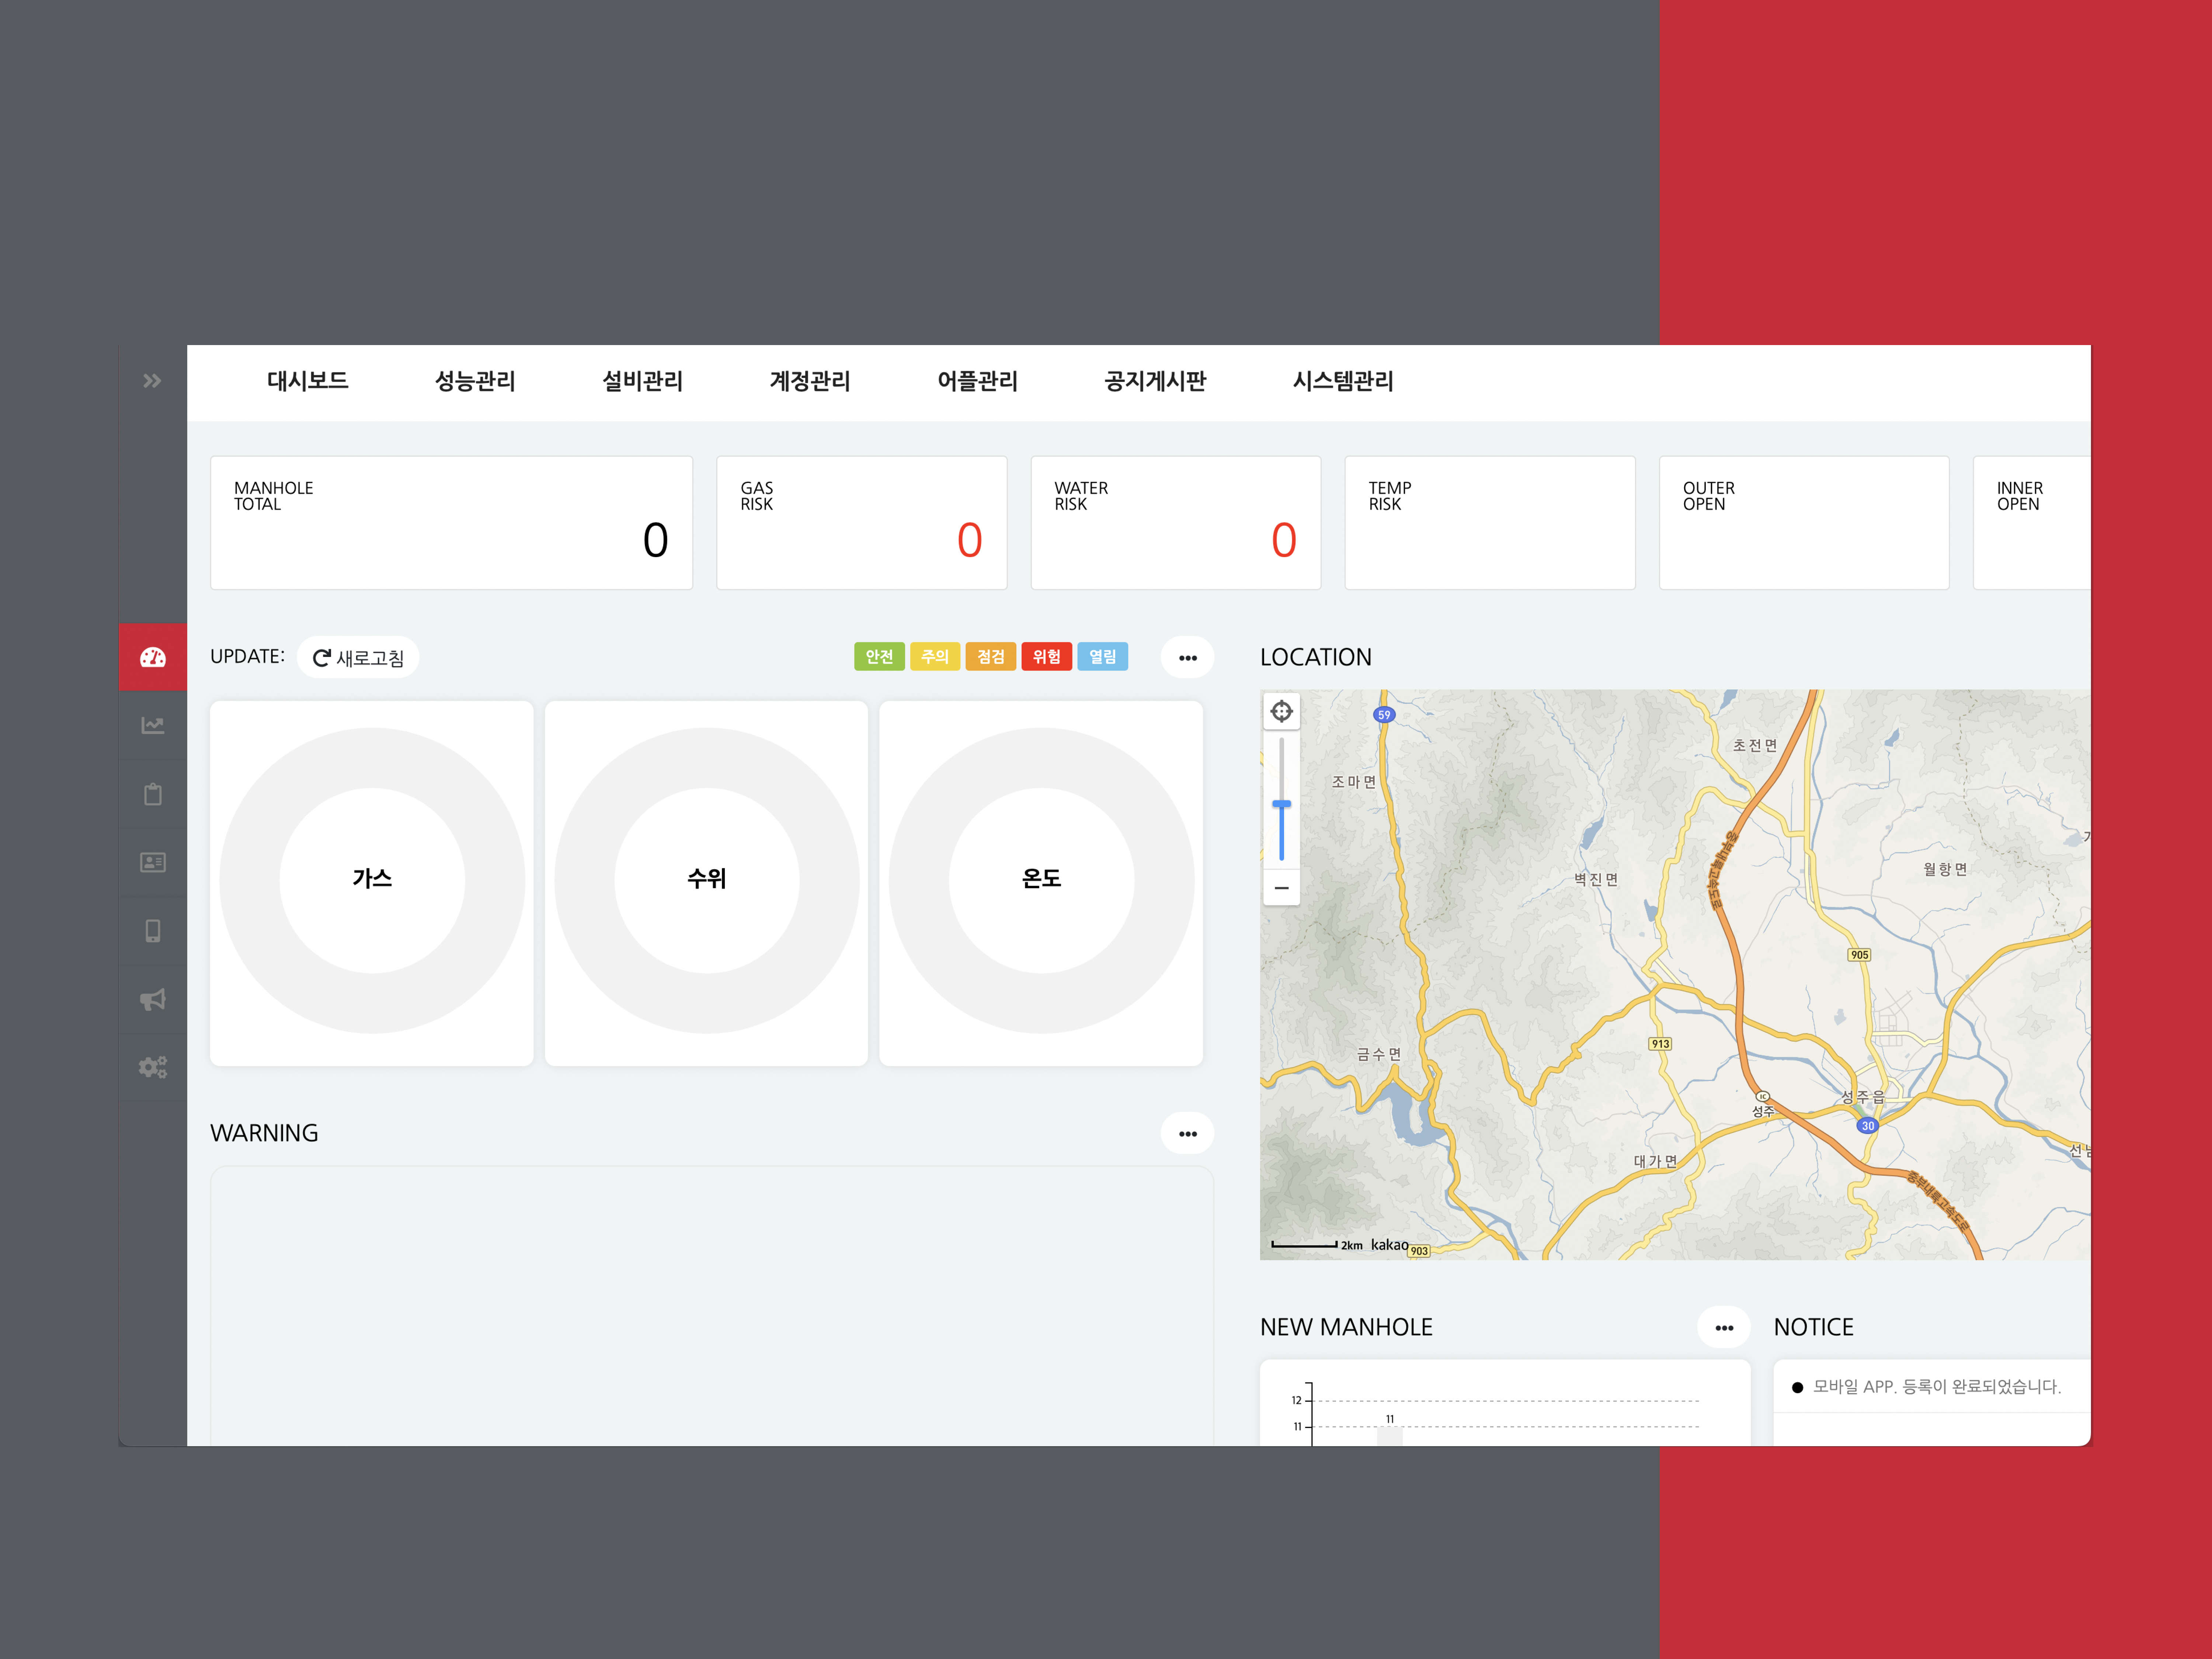Click route 30 marker on the map
The image size is (2212, 1659).
[x=1868, y=1125]
